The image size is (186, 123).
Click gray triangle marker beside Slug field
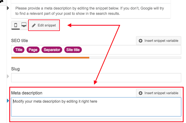(8, 77)
